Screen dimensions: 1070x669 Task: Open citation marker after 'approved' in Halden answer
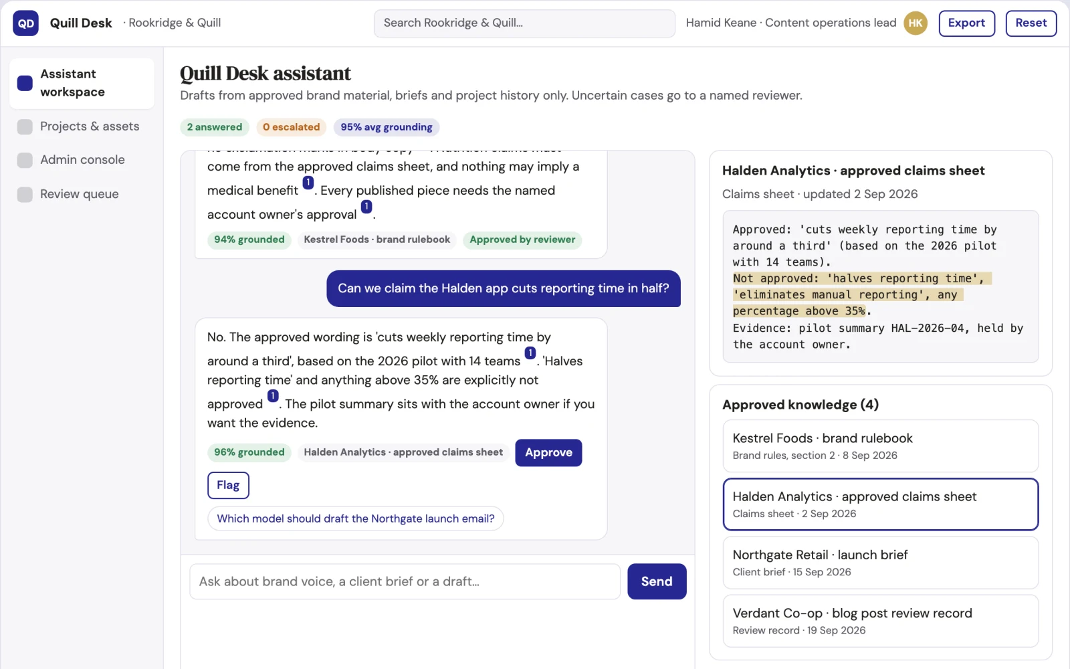(273, 396)
